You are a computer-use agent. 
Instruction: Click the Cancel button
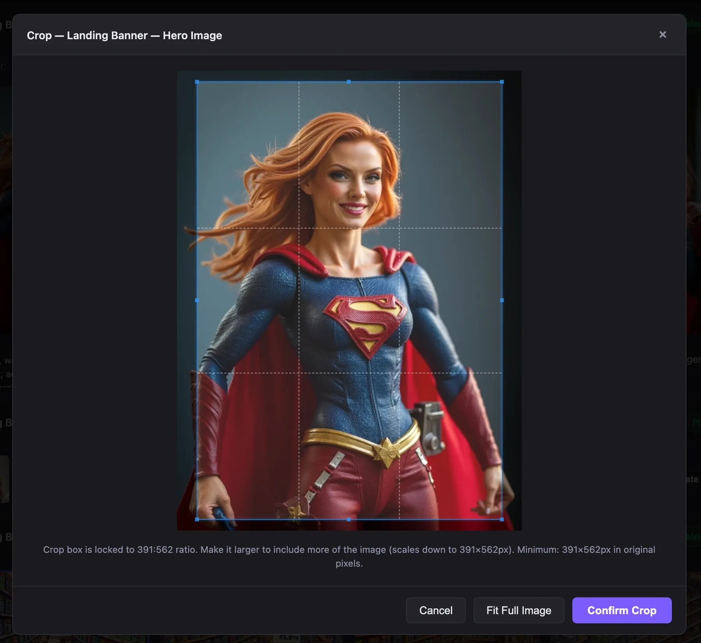pos(436,610)
